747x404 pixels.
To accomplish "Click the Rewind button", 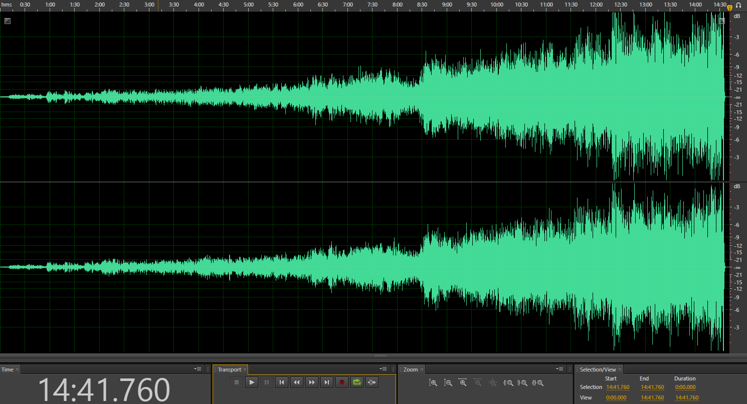I will (297, 382).
